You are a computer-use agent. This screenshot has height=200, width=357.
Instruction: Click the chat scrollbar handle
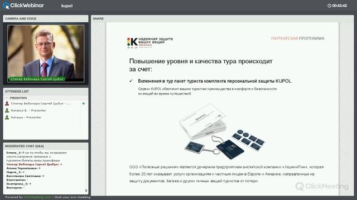coord(86,191)
